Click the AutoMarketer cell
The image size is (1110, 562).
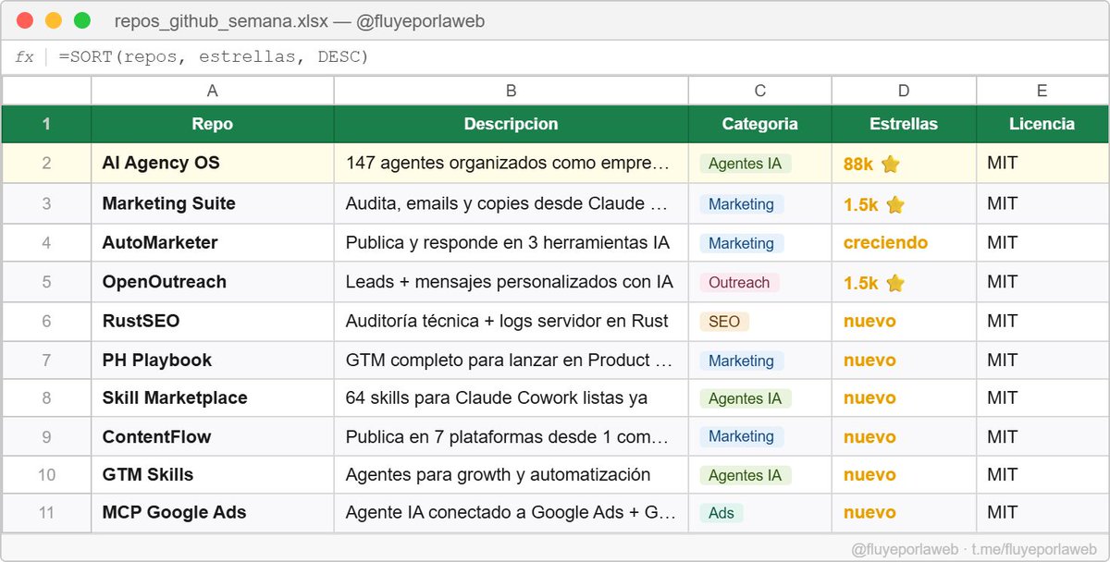tap(213, 243)
